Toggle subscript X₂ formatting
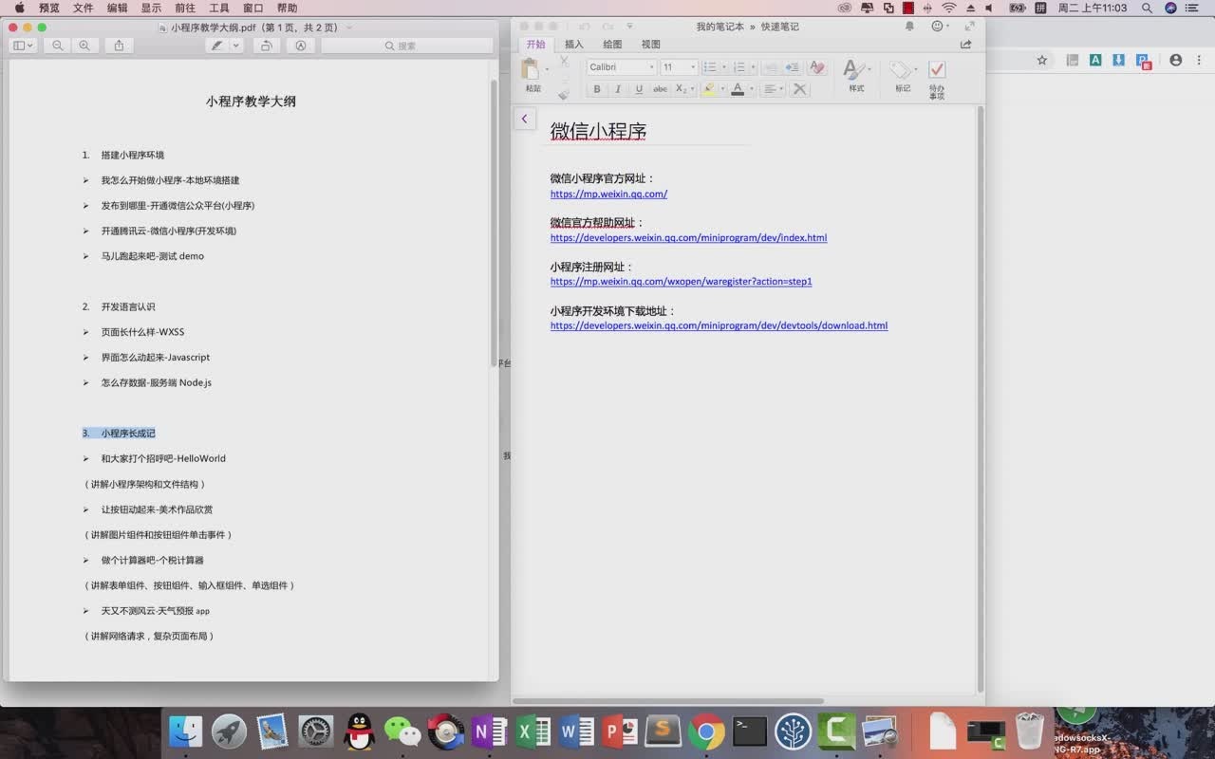Screen dimensions: 1215x759 681,89
